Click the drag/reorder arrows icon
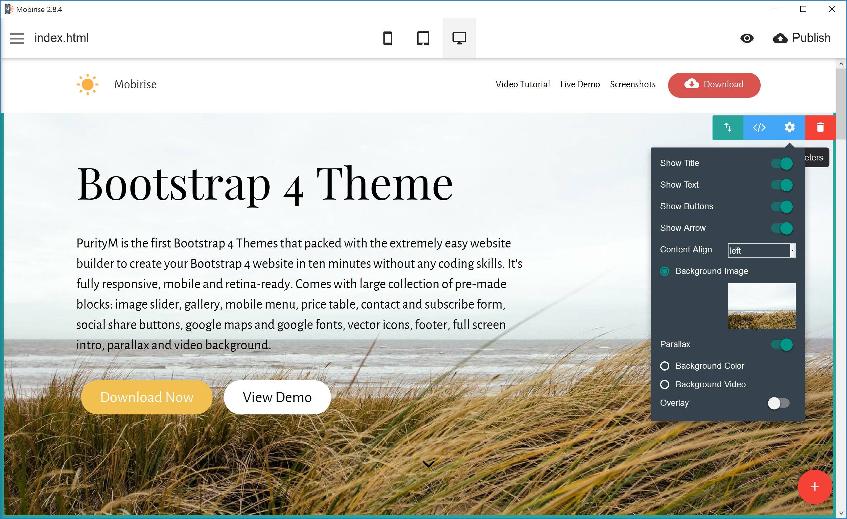This screenshot has height=519, width=847. point(728,127)
